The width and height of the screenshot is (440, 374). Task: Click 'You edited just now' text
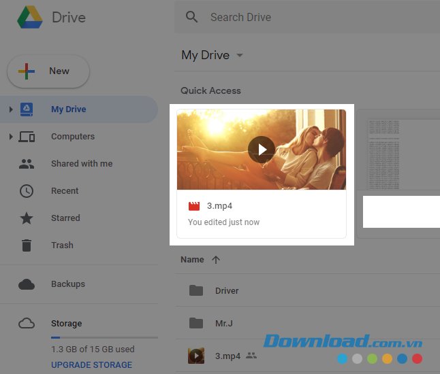[x=223, y=222]
